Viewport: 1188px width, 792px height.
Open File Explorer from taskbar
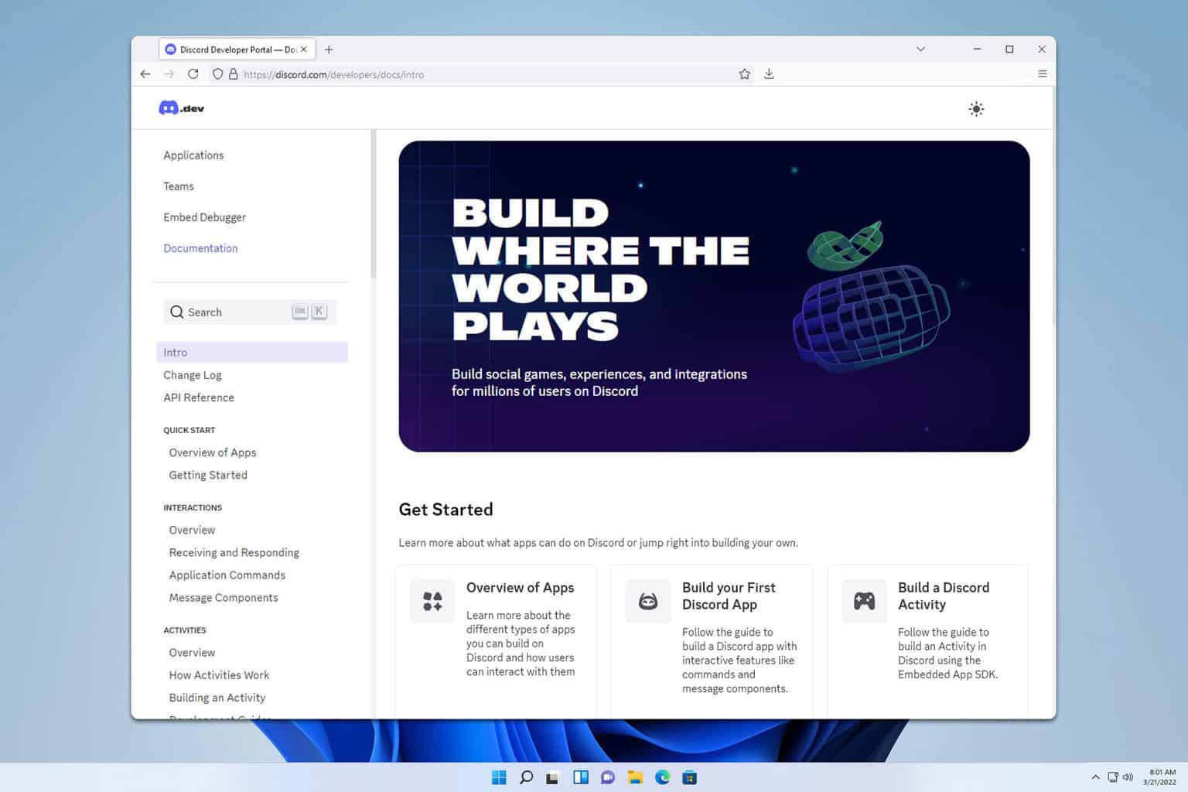635,777
